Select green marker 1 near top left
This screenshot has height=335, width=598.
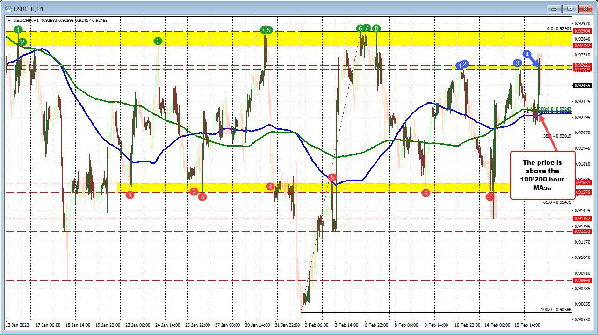tap(18, 30)
